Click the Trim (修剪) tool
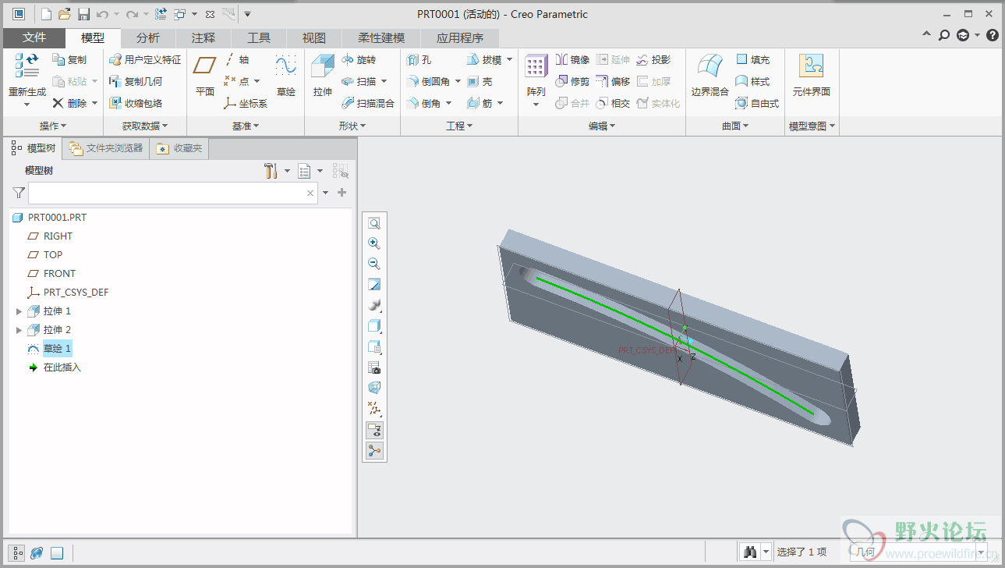 coord(572,81)
